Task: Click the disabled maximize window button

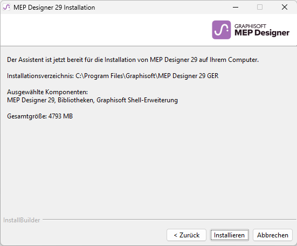Action: point(260,7)
